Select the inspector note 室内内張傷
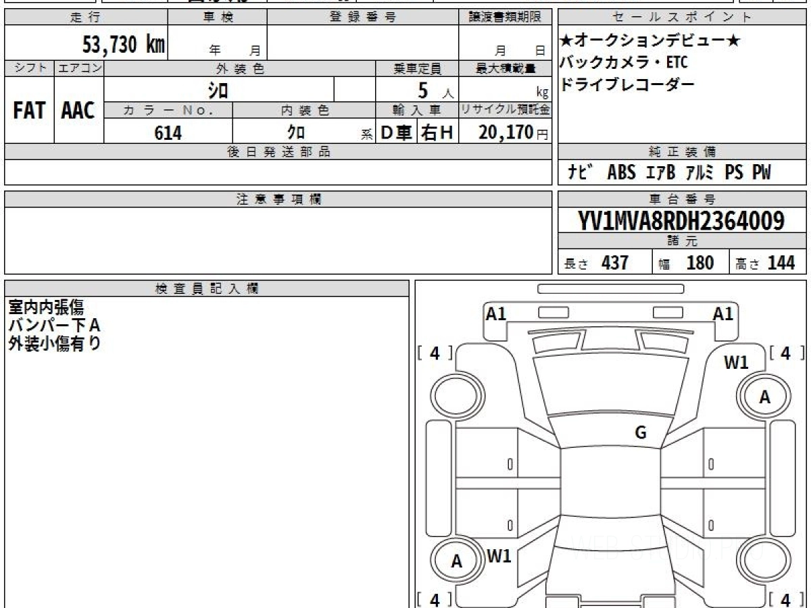This screenshot has height=608, width=811. pos(46,307)
